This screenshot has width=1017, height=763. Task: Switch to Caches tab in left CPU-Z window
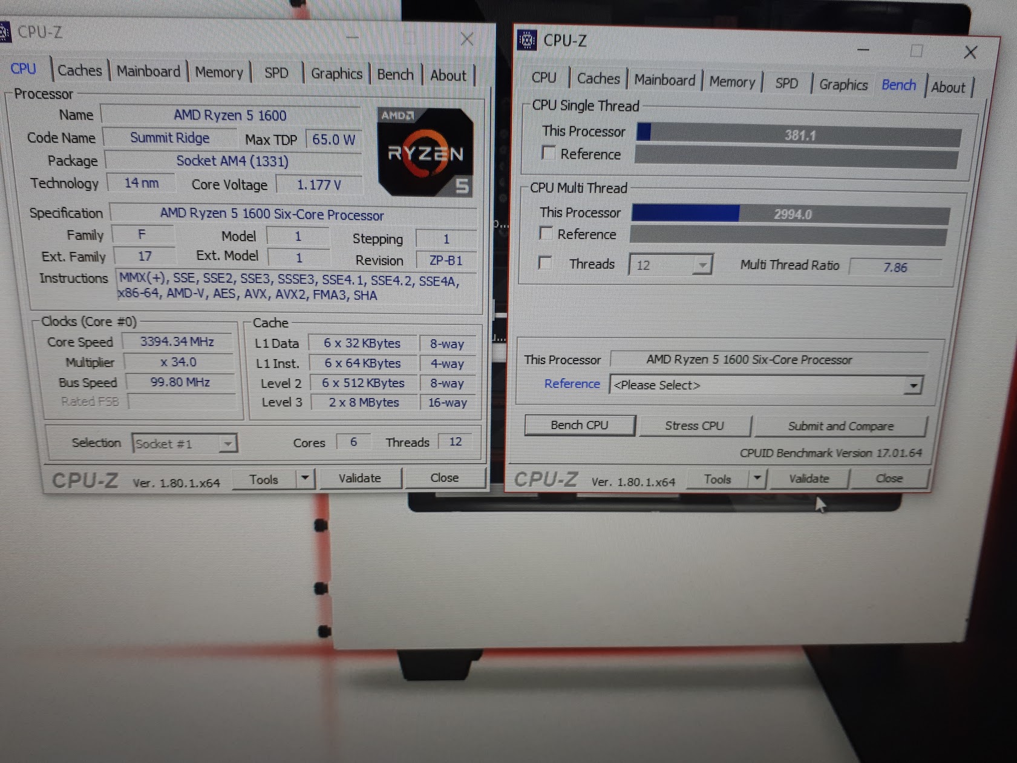click(79, 70)
